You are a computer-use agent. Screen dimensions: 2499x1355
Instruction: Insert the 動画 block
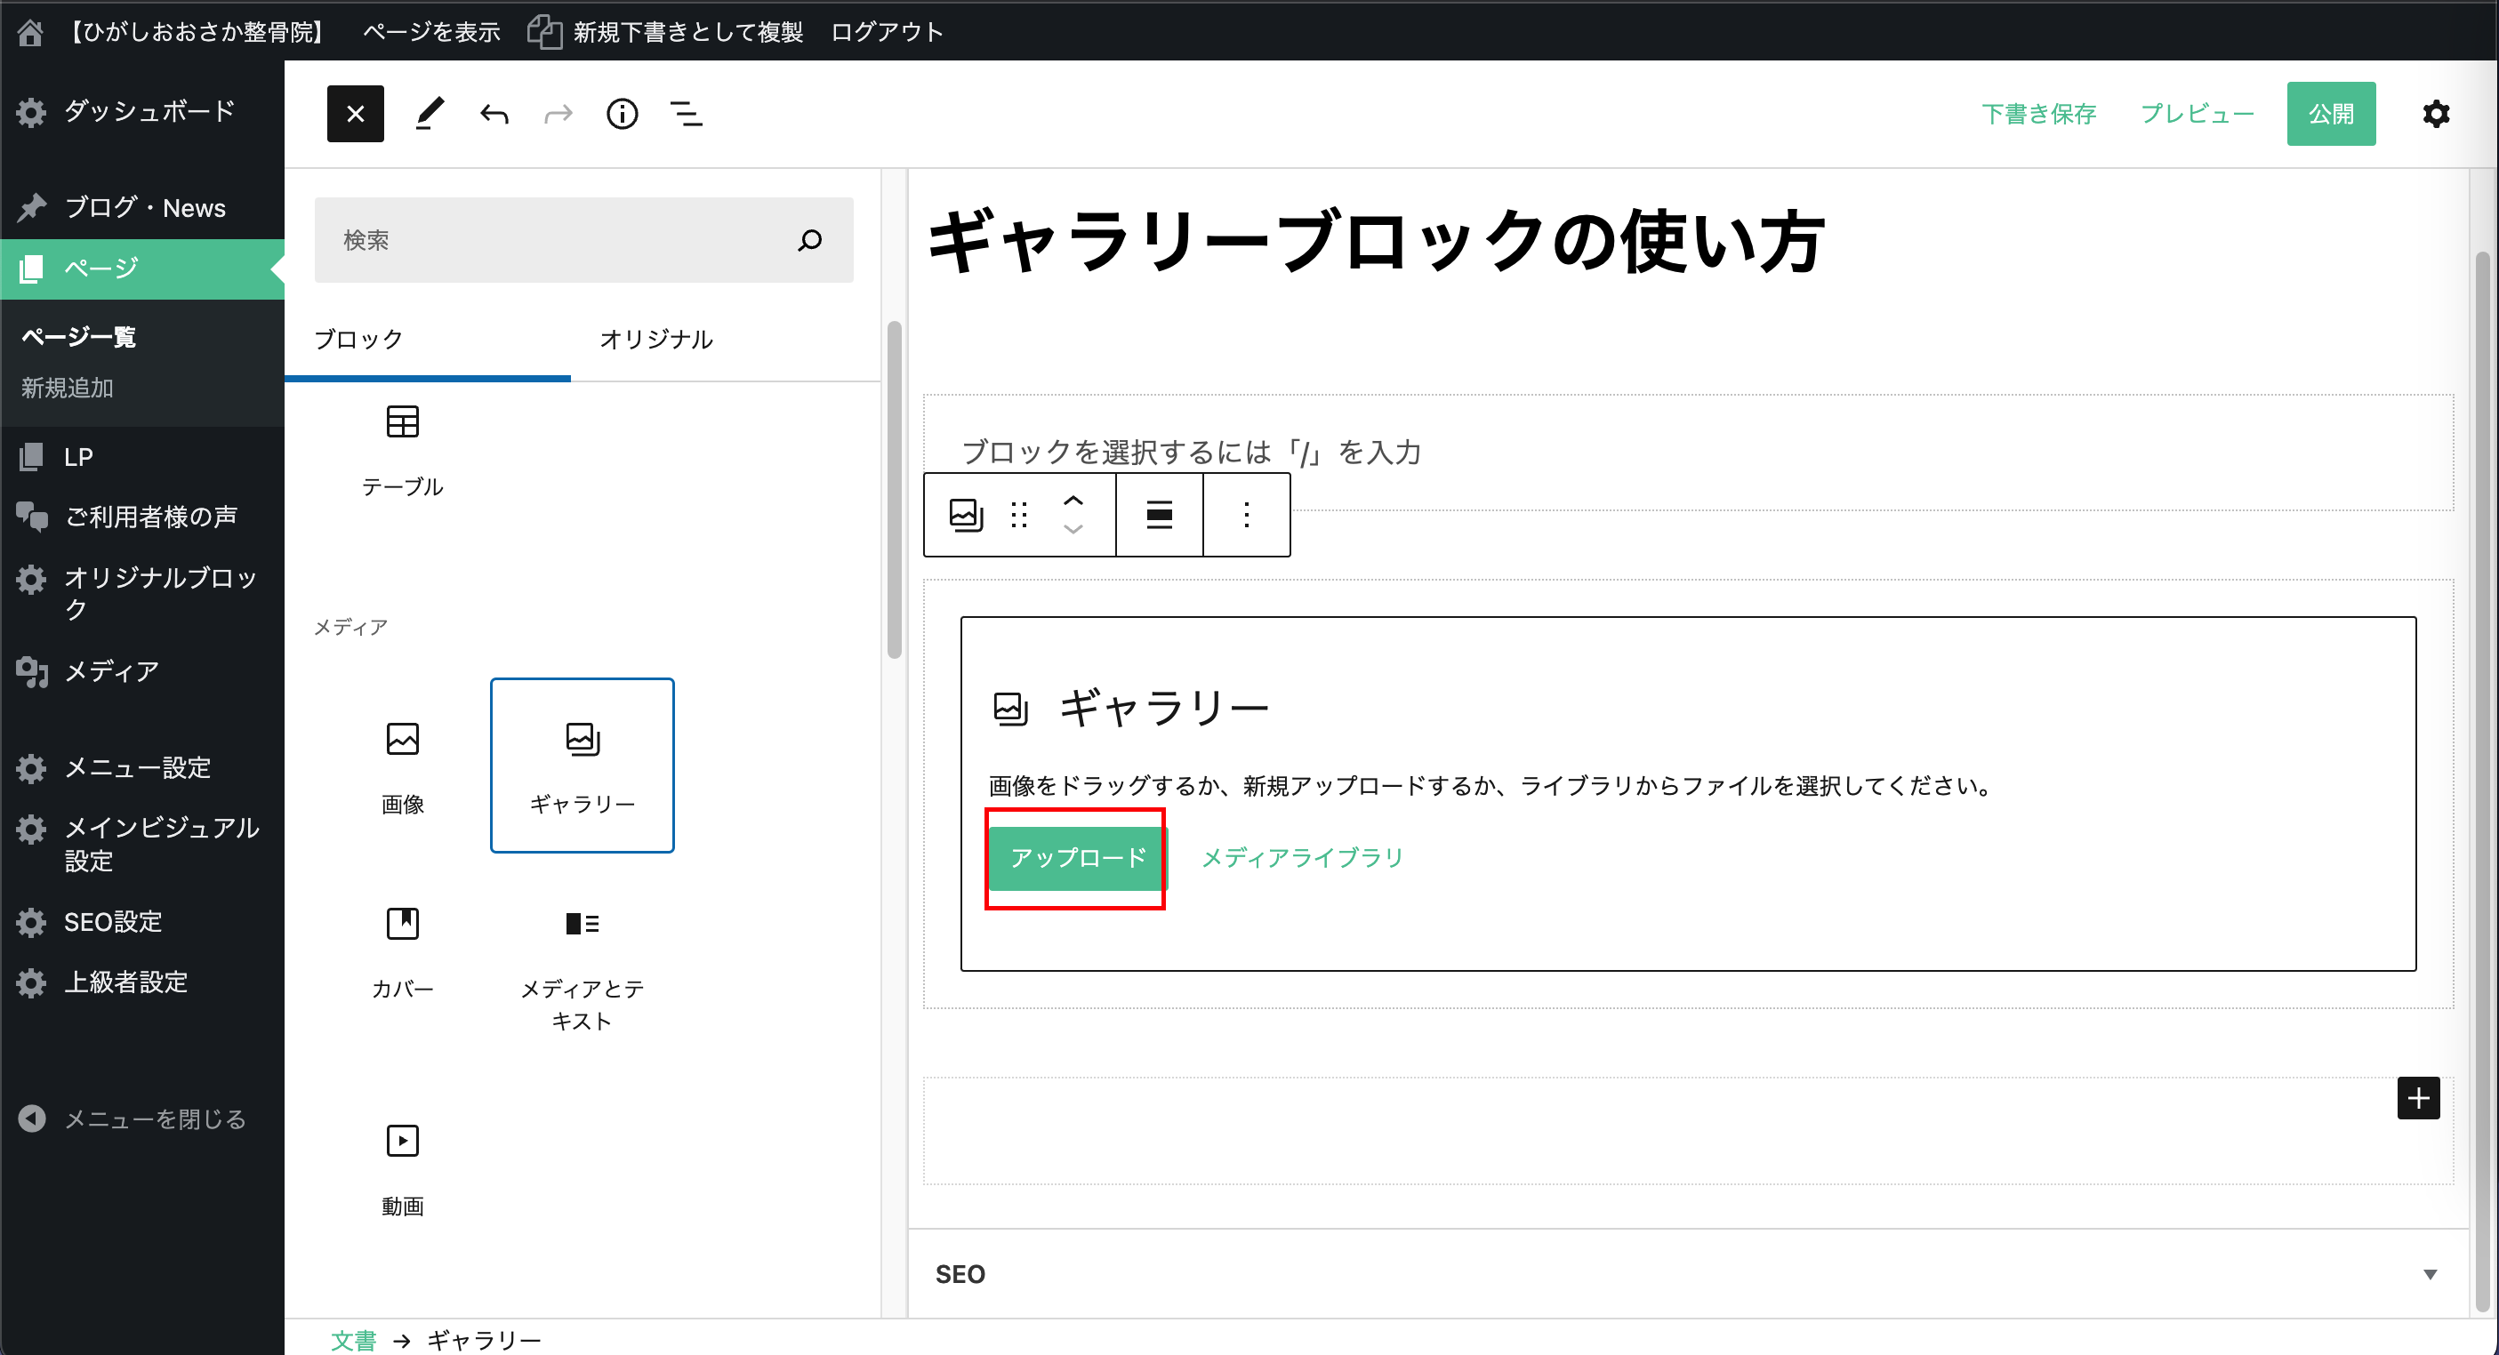[402, 1167]
